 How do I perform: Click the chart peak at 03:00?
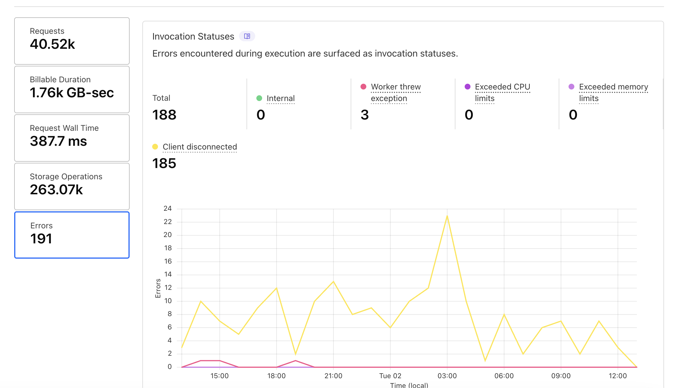pyautogui.click(x=447, y=216)
